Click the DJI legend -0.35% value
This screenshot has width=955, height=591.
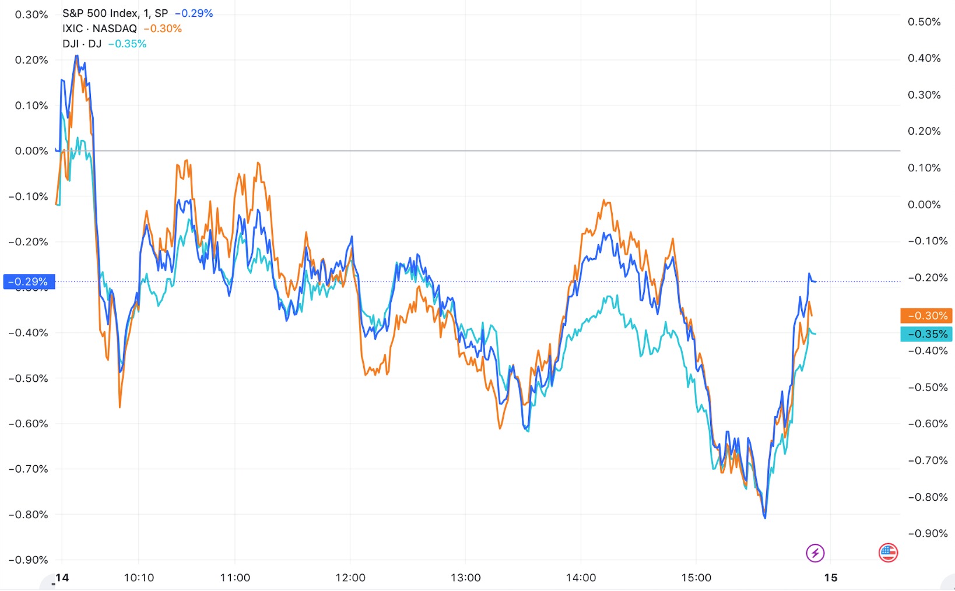[127, 44]
